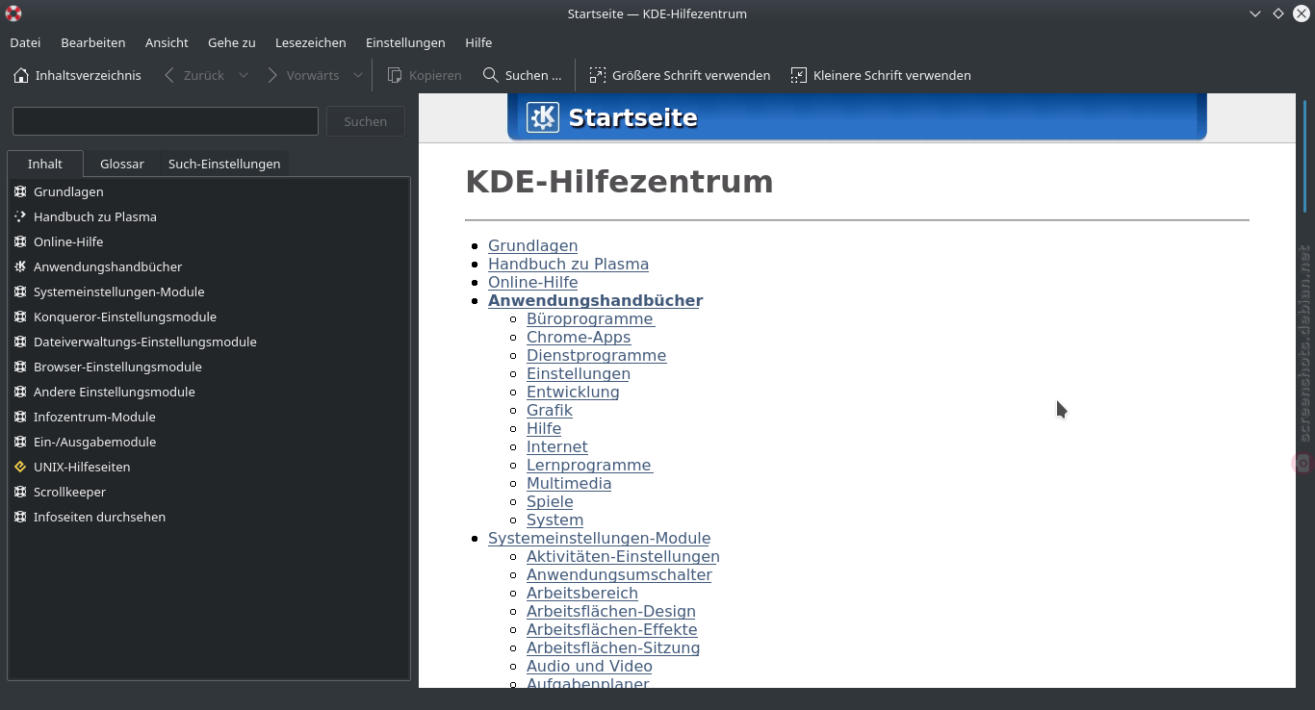This screenshot has width=1315, height=710.
Task: Open the Ansicht menu
Action: 167,42
